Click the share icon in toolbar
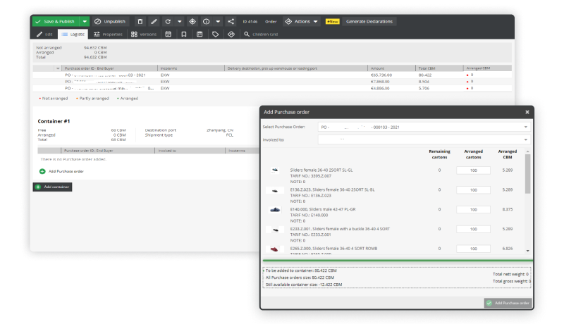The height and width of the screenshot is (324, 564). coord(231,22)
